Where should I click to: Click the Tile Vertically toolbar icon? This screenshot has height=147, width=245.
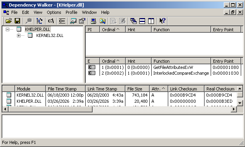[151, 21]
